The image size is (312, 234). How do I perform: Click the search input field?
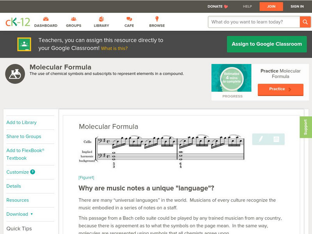[x=254, y=22]
